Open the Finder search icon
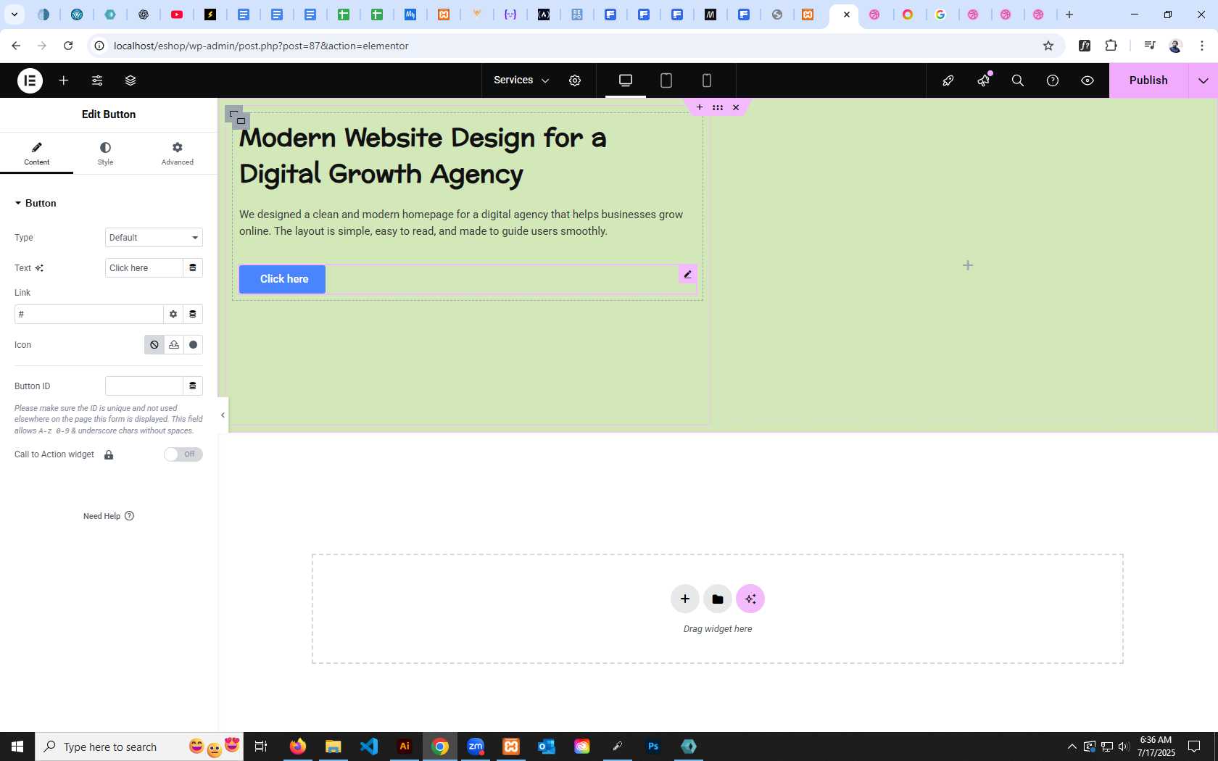The image size is (1218, 761). 1018,80
